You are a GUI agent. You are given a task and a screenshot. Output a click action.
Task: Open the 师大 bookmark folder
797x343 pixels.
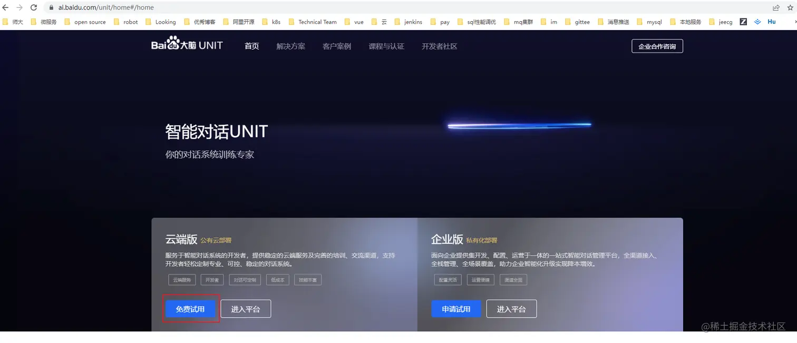(x=13, y=22)
